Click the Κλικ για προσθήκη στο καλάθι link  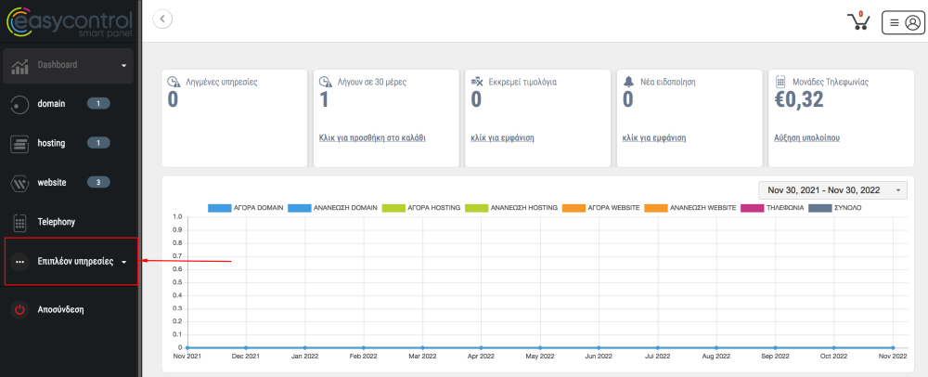(372, 138)
